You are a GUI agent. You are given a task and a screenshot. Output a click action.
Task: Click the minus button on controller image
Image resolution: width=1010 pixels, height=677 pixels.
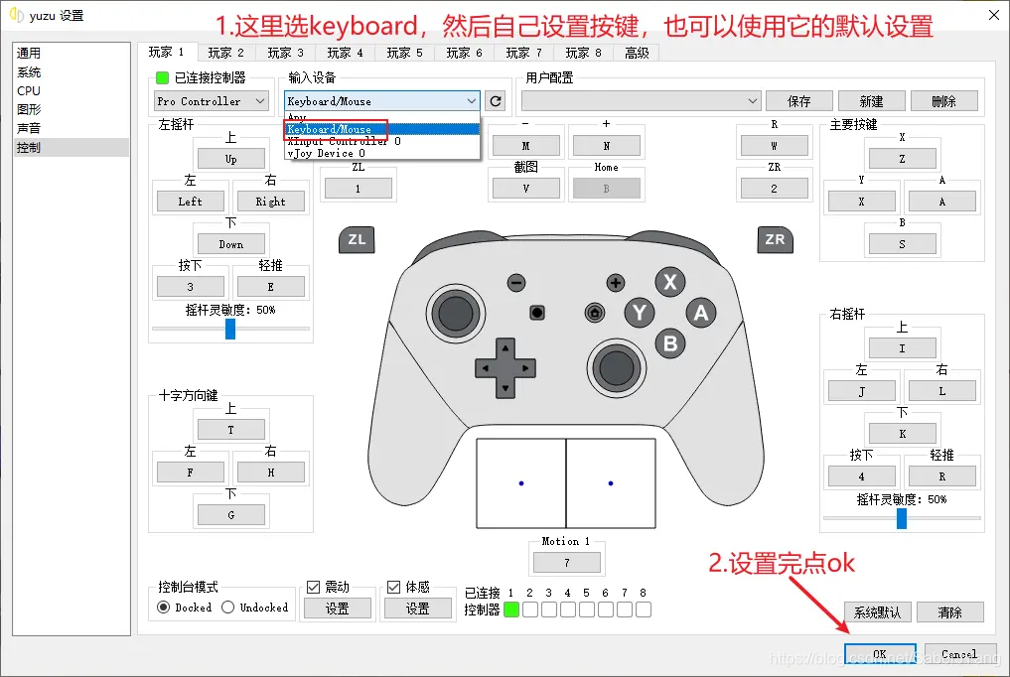516,283
